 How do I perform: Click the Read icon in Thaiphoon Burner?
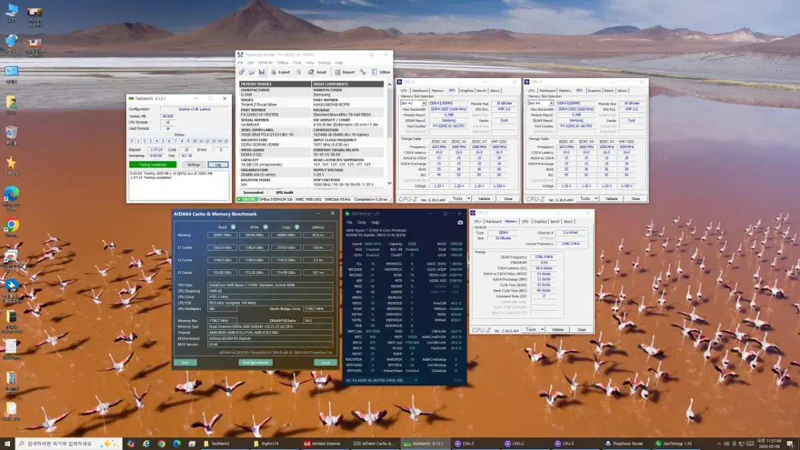pos(317,72)
